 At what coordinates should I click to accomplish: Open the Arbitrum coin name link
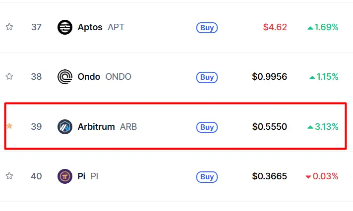[x=96, y=127]
